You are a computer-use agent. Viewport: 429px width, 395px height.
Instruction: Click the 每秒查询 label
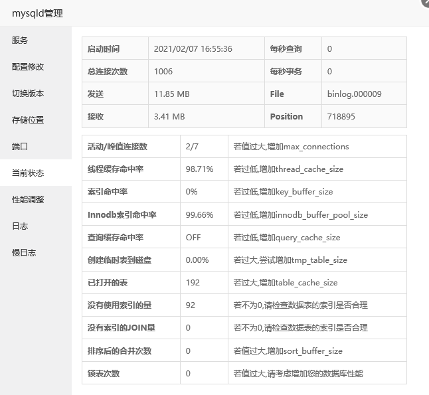pos(286,49)
